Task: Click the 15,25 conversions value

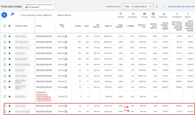Action: (x=132, y=36)
